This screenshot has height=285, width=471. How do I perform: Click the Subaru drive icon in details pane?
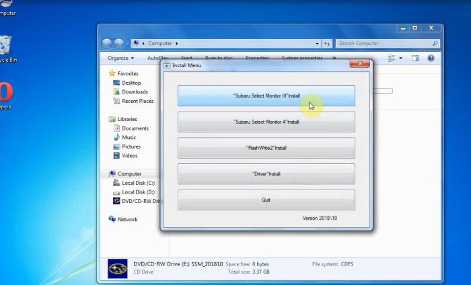tap(118, 268)
